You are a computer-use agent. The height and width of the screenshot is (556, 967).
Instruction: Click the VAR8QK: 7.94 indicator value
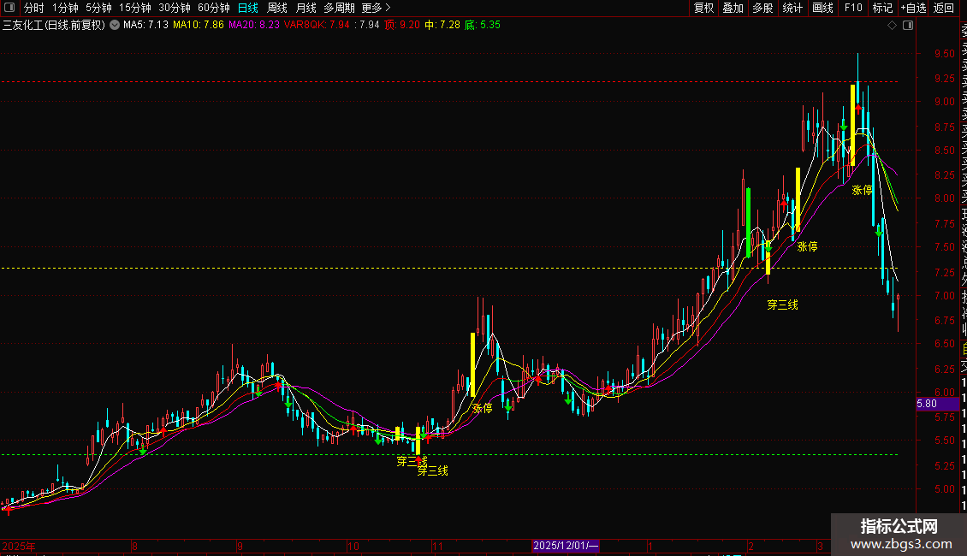pos(317,26)
